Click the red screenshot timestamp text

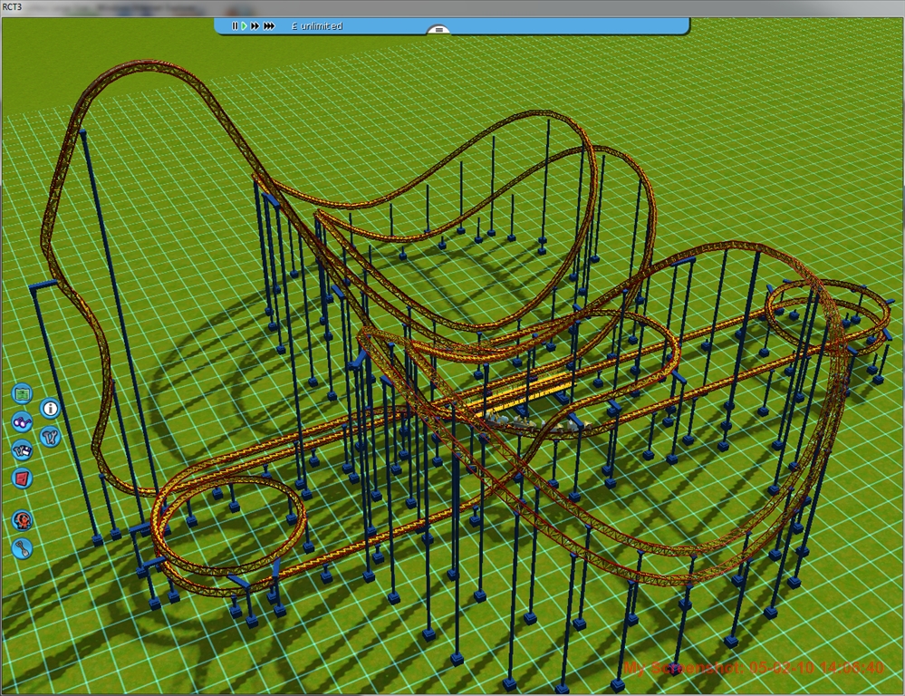[754, 668]
